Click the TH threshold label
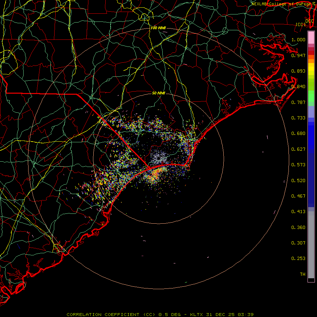The height and width of the screenshot is (317, 317). 303,274
